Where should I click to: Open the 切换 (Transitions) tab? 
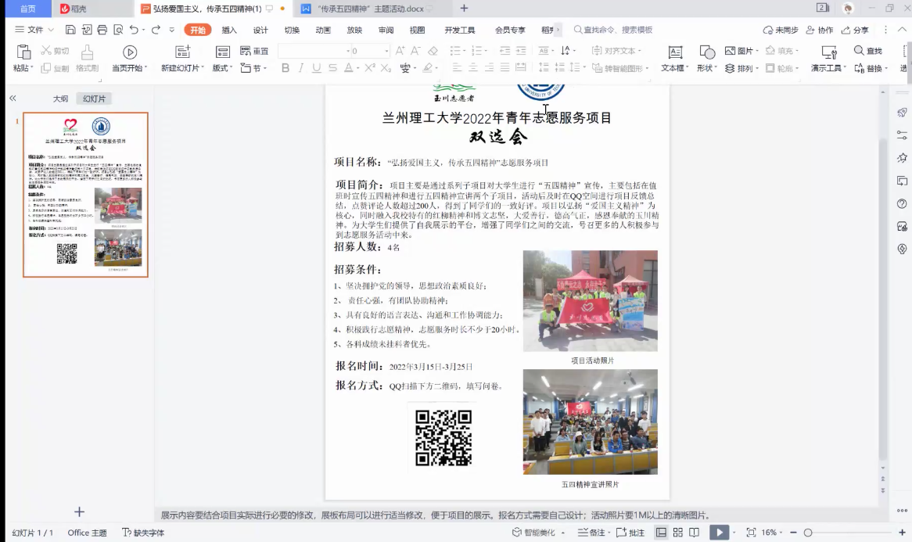(292, 30)
